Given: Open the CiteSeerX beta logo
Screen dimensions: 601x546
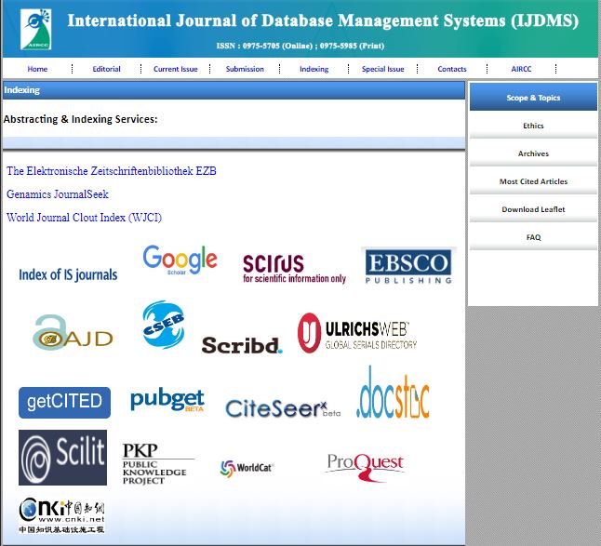Looking at the screenshot, I should 283,408.
